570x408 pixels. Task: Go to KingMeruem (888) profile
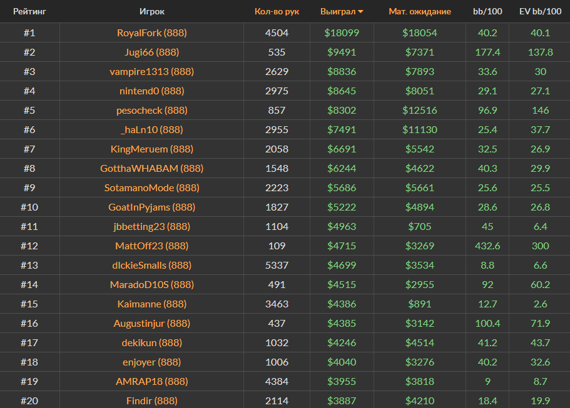[152, 149]
